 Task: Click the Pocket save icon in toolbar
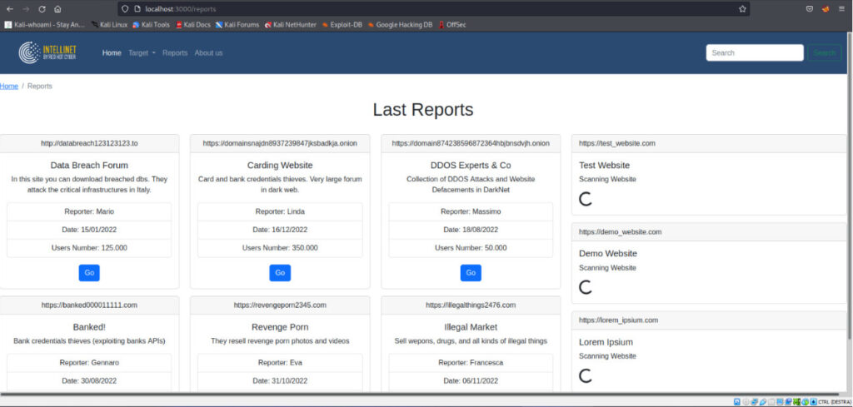tap(809, 8)
